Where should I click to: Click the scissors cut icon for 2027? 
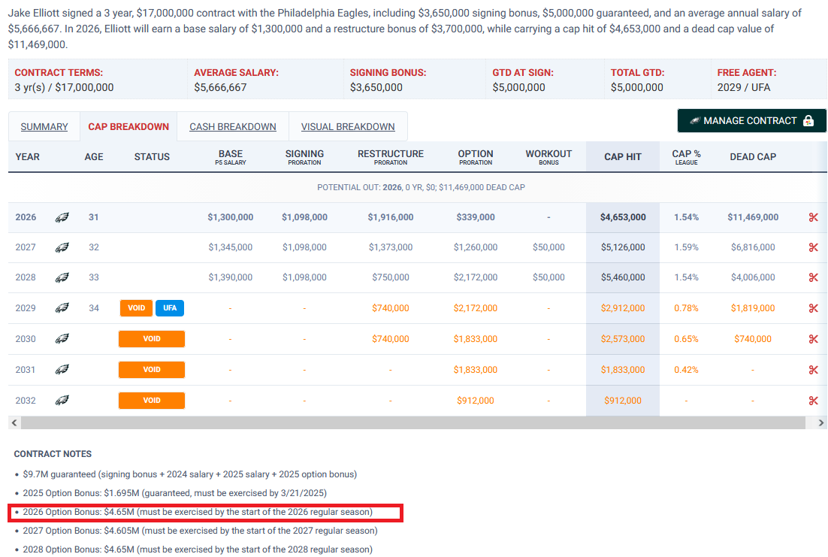pyautogui.click(x=813, y=247)
